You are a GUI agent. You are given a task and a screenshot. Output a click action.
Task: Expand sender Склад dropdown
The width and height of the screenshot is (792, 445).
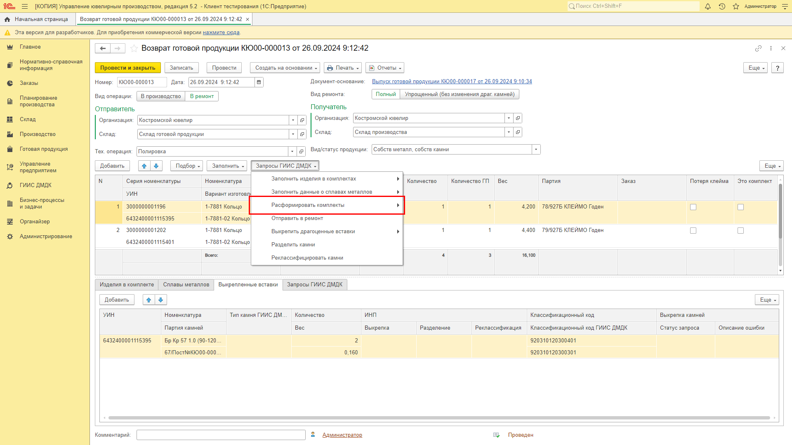pyautogui.click(x=293, y=134)
